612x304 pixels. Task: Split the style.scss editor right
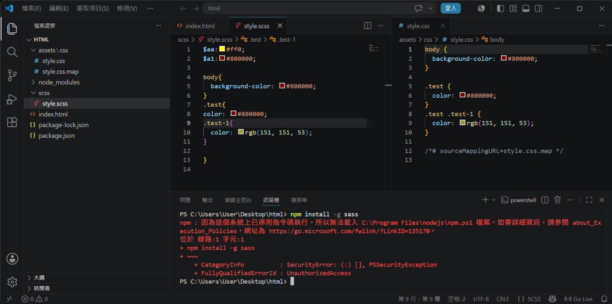368,26
